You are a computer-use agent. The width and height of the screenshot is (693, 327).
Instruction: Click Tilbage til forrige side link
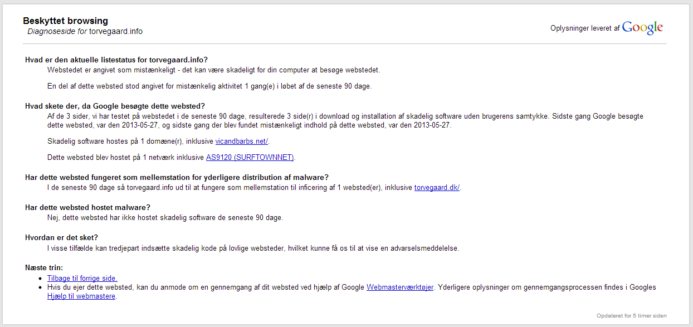coord(82,278)
